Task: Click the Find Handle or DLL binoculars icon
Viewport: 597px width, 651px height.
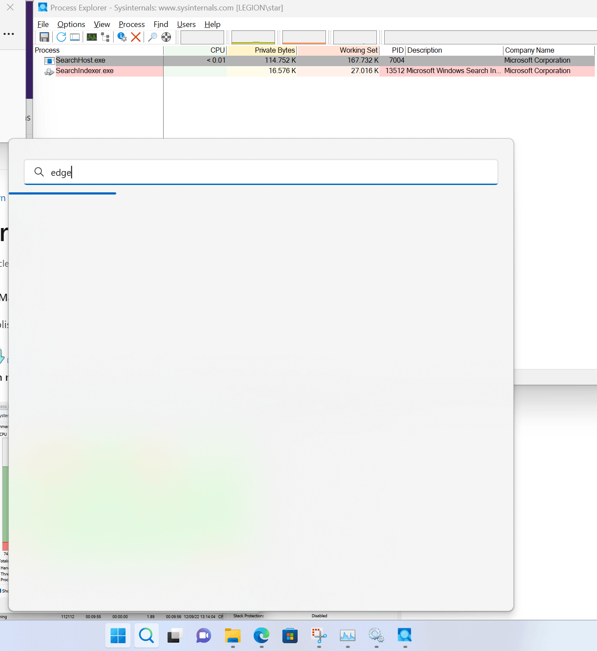Action: pyautogui.click(x=152, y=37)
